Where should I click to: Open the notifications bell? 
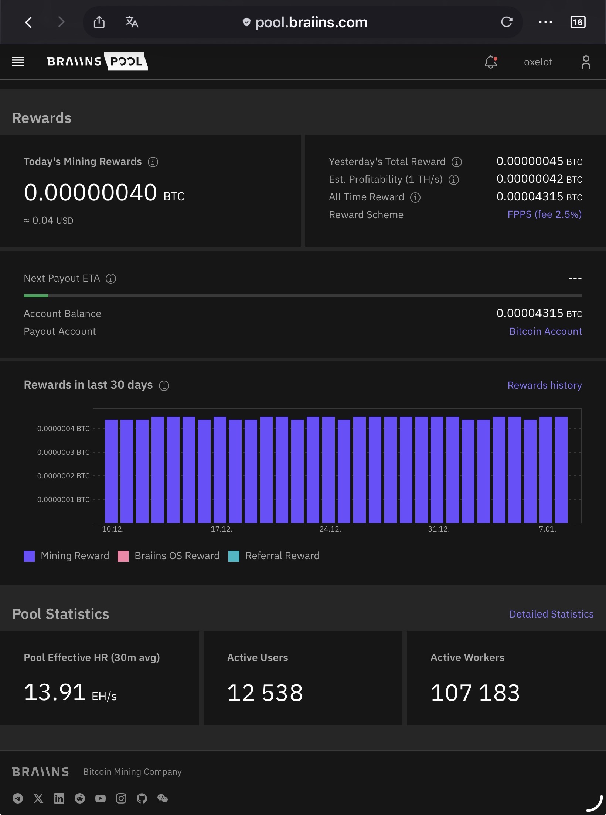(491, 62)
